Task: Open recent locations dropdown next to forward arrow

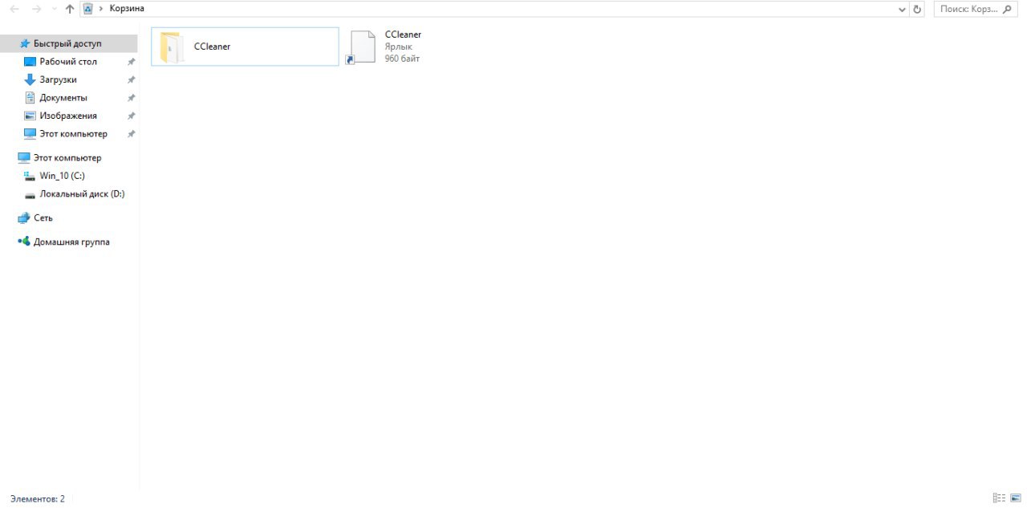Action: [53, 10]
